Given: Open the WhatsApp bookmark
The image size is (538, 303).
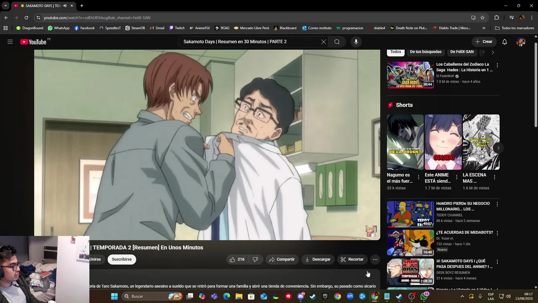Looking at the screenshot, I should 58,28.
